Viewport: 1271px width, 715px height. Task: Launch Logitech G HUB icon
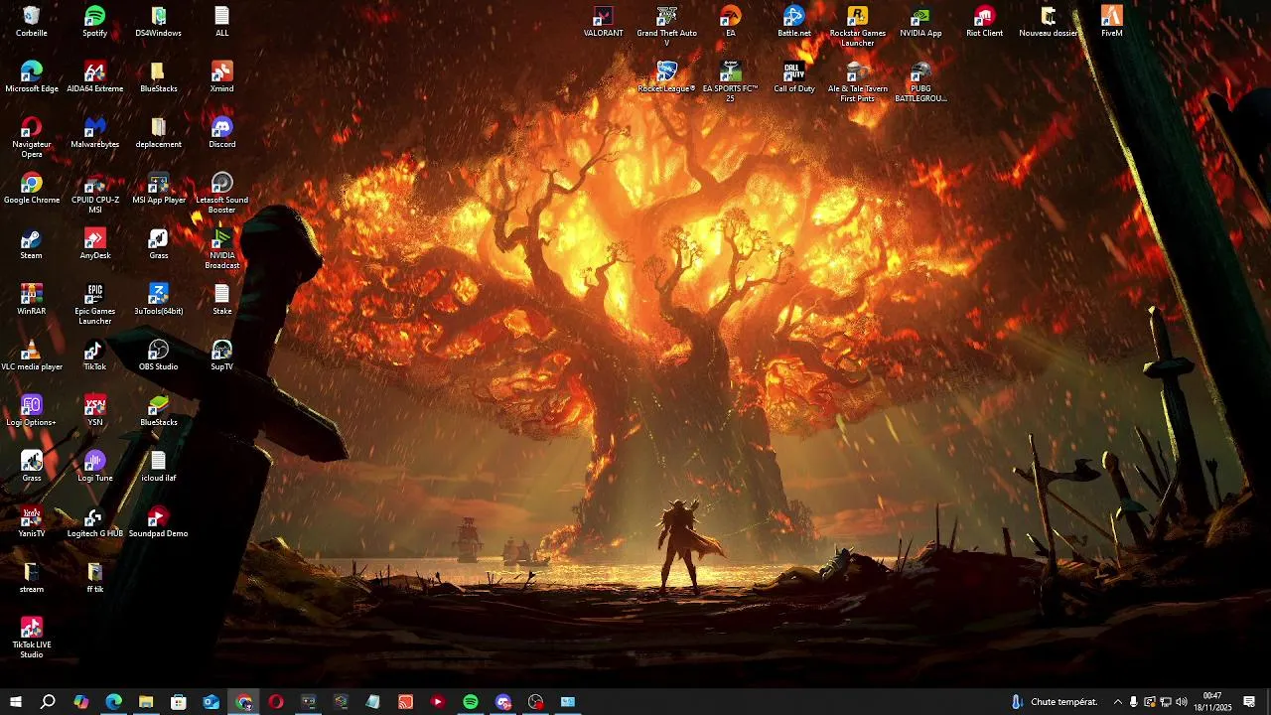click(x=95, y=522)
